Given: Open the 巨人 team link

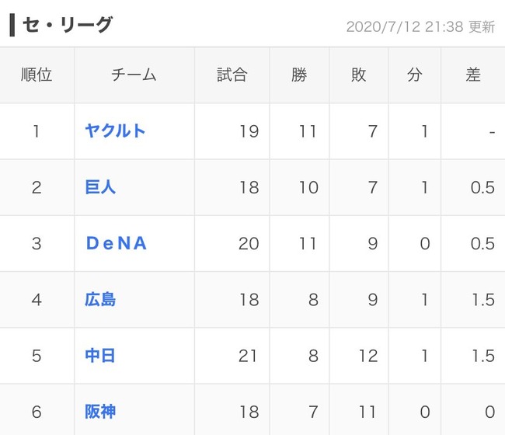Looking at the screenshot, I should click(100, 187).
